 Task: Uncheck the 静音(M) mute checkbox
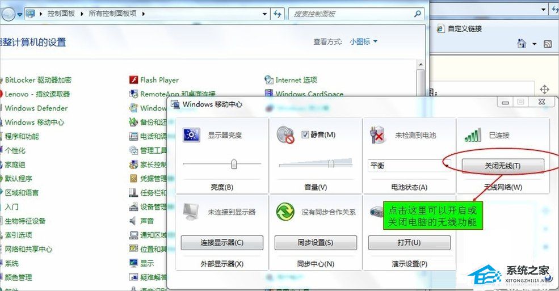(x=305, y=134)
